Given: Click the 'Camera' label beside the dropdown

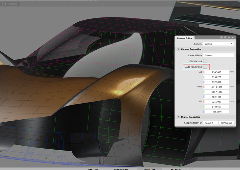Looking at the screenshot, I should 198,44.
